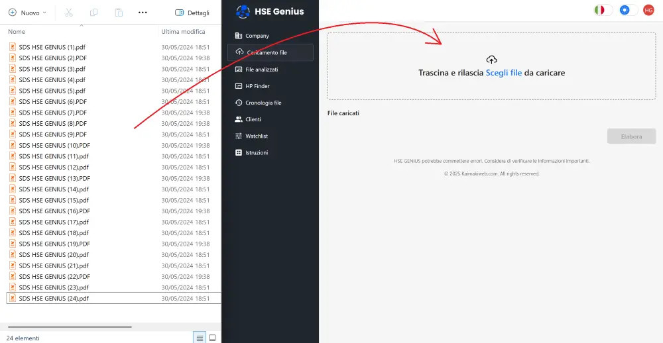This screenshot has width=663, height=343.
Task: Click the cloud upload icon in drop zone
Action: tap(491, 60)
